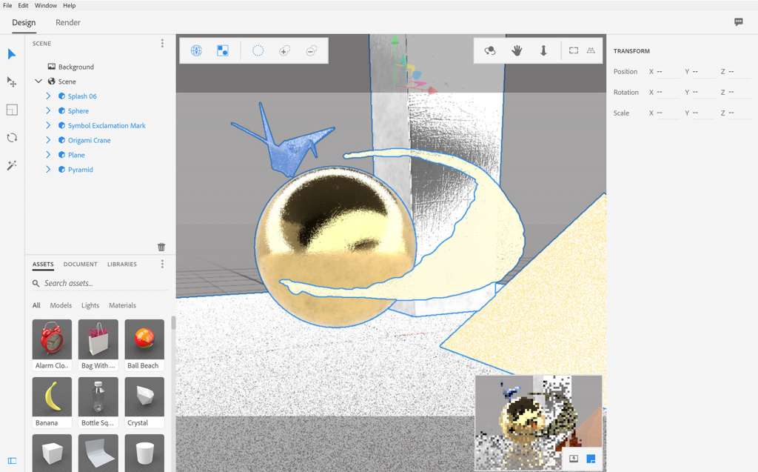Delete selected item with the trash icon
This screenshot has width=758, height=472.
[x=161, y=247]
